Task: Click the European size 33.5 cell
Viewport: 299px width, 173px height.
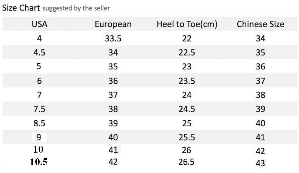Action: point(113,38)
